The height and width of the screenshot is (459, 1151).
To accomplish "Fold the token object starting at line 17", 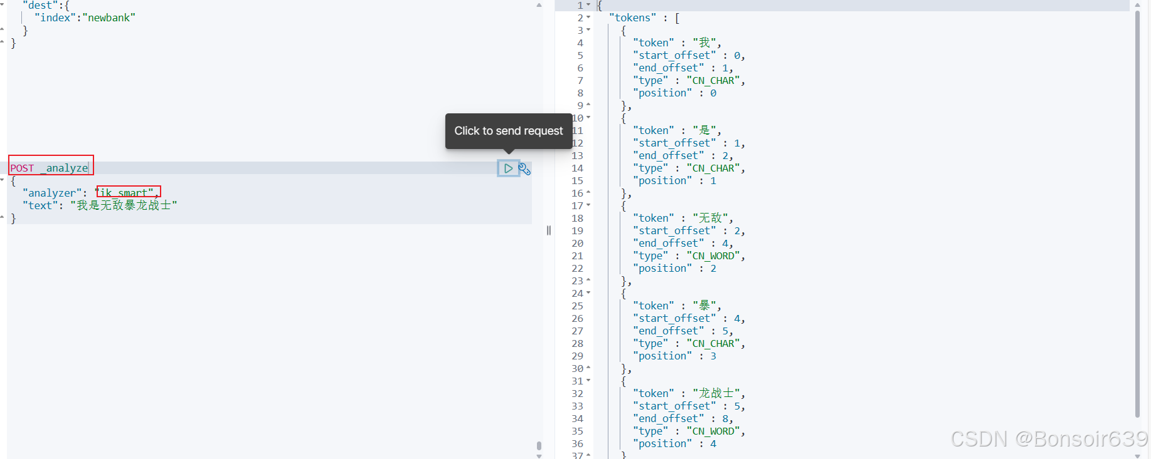I will pyautogui.click(x=588, y=205).
